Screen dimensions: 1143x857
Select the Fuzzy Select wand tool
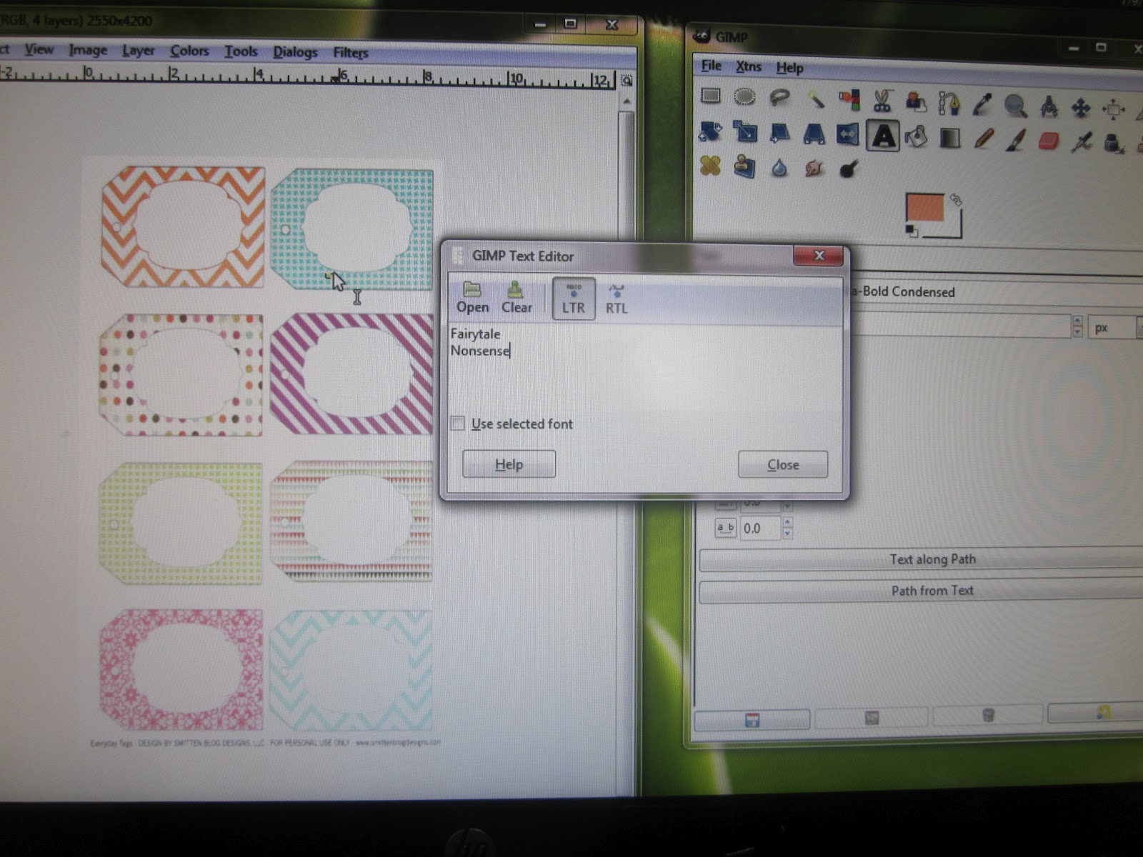click(x=815, y=99)
